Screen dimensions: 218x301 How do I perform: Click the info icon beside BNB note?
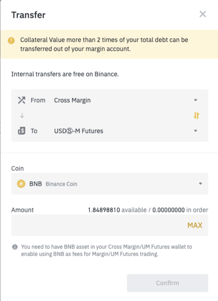(15, 247)
